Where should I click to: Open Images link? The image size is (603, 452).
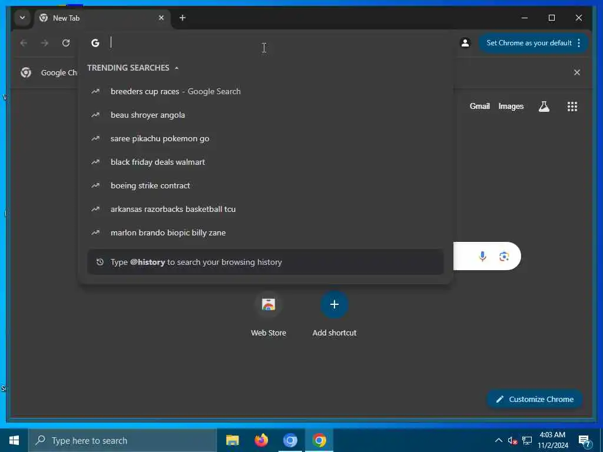[511, 106]
